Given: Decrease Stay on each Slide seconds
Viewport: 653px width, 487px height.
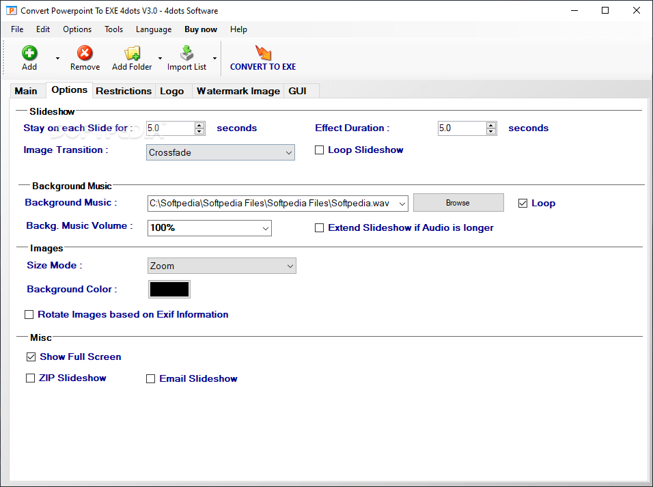Looking at the screenshot, I should pyautogui.click(x=199, y=132).
